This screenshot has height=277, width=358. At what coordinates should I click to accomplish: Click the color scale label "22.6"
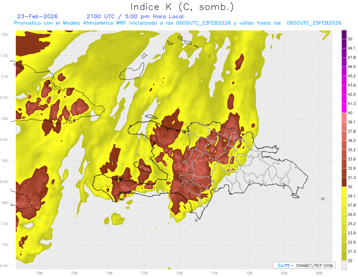coord(352,242)
